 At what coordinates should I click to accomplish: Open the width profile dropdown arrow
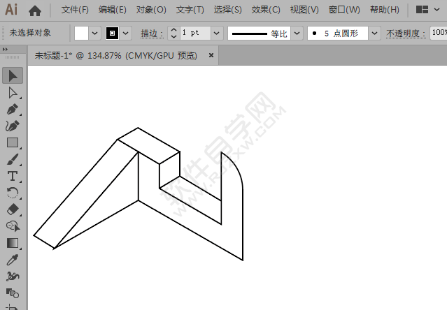click(x=297, y=34)
